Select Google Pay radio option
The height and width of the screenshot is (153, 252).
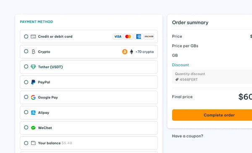[x=26, y=97]
